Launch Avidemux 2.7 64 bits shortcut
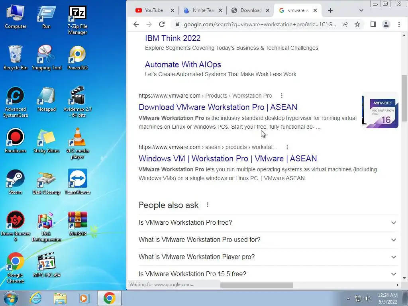Viewport: 408px width, 306px height. click(x=77, y=102)
